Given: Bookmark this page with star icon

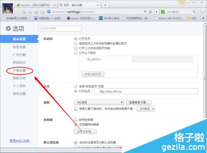Looking at the screenshot, I should coord(150,12).
